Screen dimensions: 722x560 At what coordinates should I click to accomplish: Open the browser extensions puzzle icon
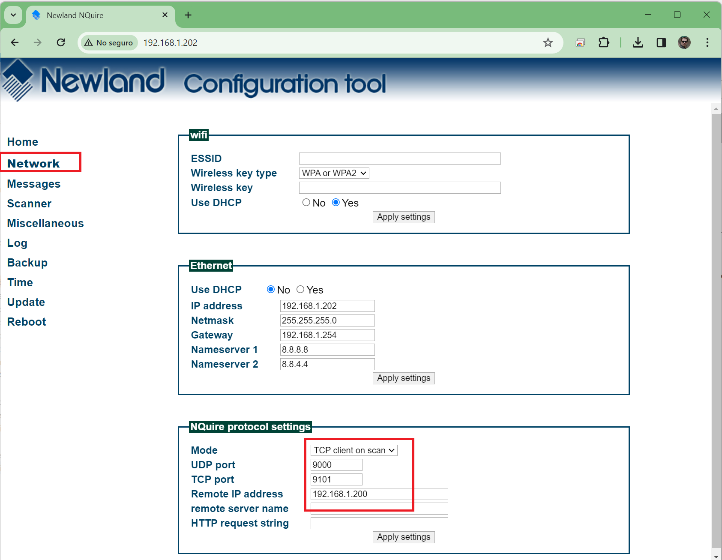pyautogui.click(x=603, y=42)
